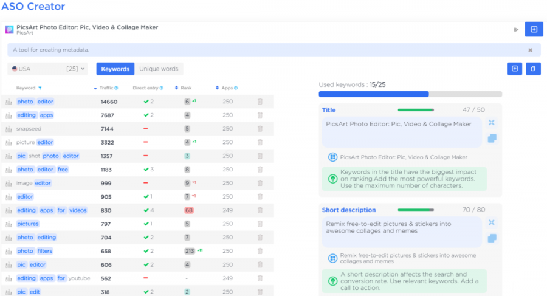Click the Keyword column header
Viewport: 547px width, 296px height.
26,88
